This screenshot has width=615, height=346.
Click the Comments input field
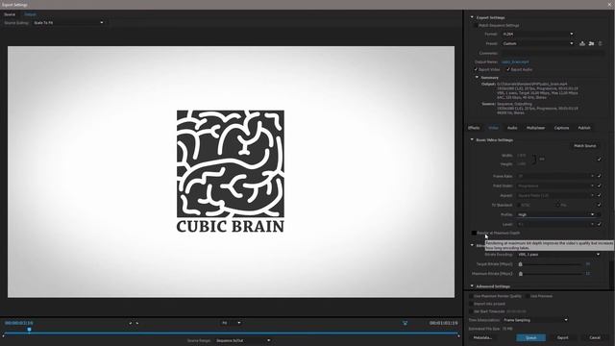coord(553,53)
